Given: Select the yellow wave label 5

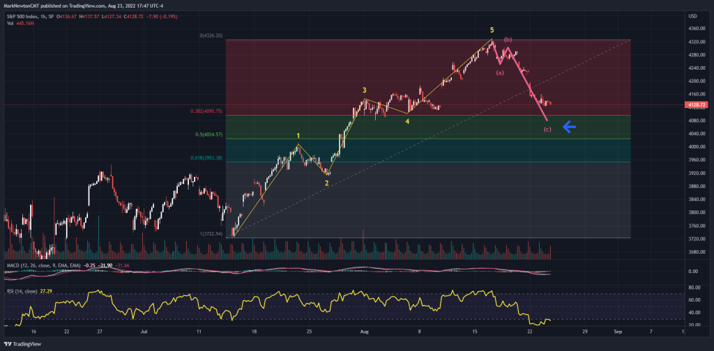Looking at the screenshot, I should point(492,30).
